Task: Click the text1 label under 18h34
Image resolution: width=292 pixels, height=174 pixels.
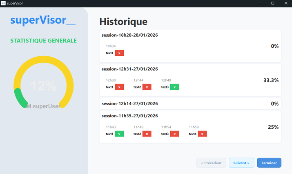Action: coord(109,53)
